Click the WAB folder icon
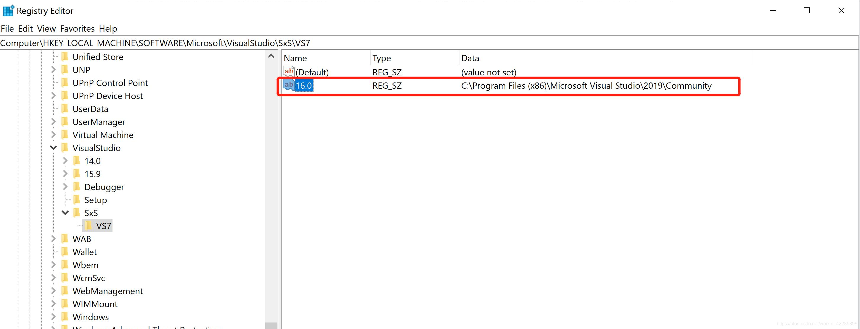This screenshot has width=860, height=329. [65, 239]
